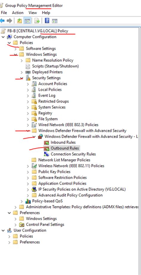Expand the Account Policies node

[28, 84]
